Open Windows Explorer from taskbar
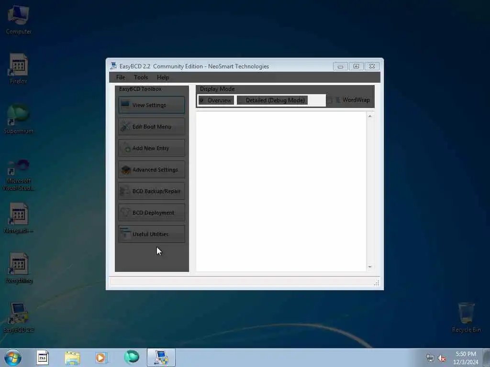 (x=73, y=357)
